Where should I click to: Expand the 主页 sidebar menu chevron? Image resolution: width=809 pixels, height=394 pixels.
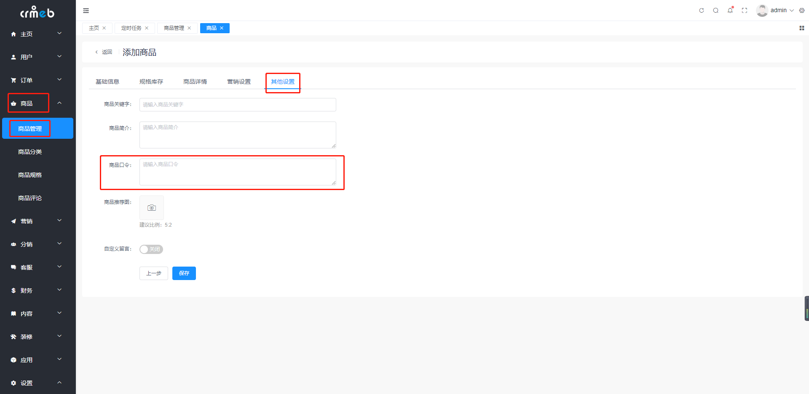pos(59,33)
